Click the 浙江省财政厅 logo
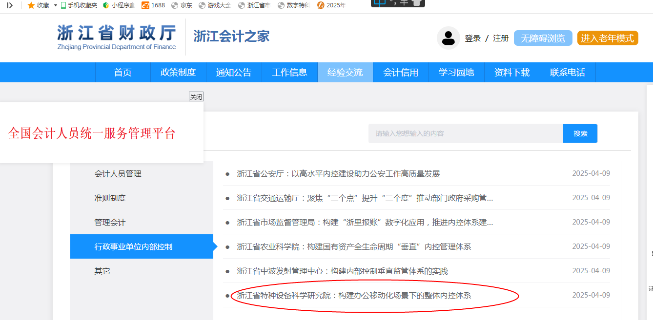653x320 pixels. point(116,37)
